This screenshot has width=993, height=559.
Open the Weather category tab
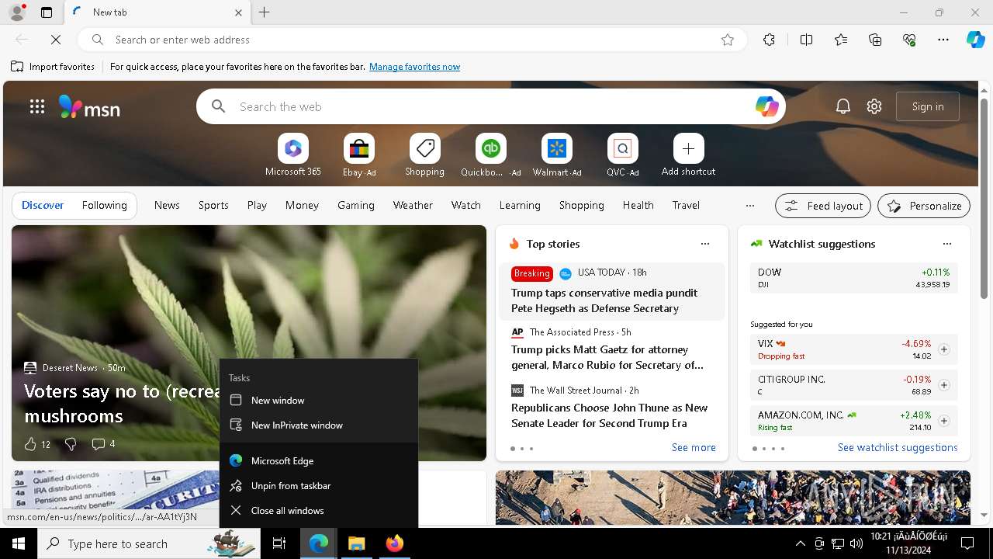coord(413,205)
